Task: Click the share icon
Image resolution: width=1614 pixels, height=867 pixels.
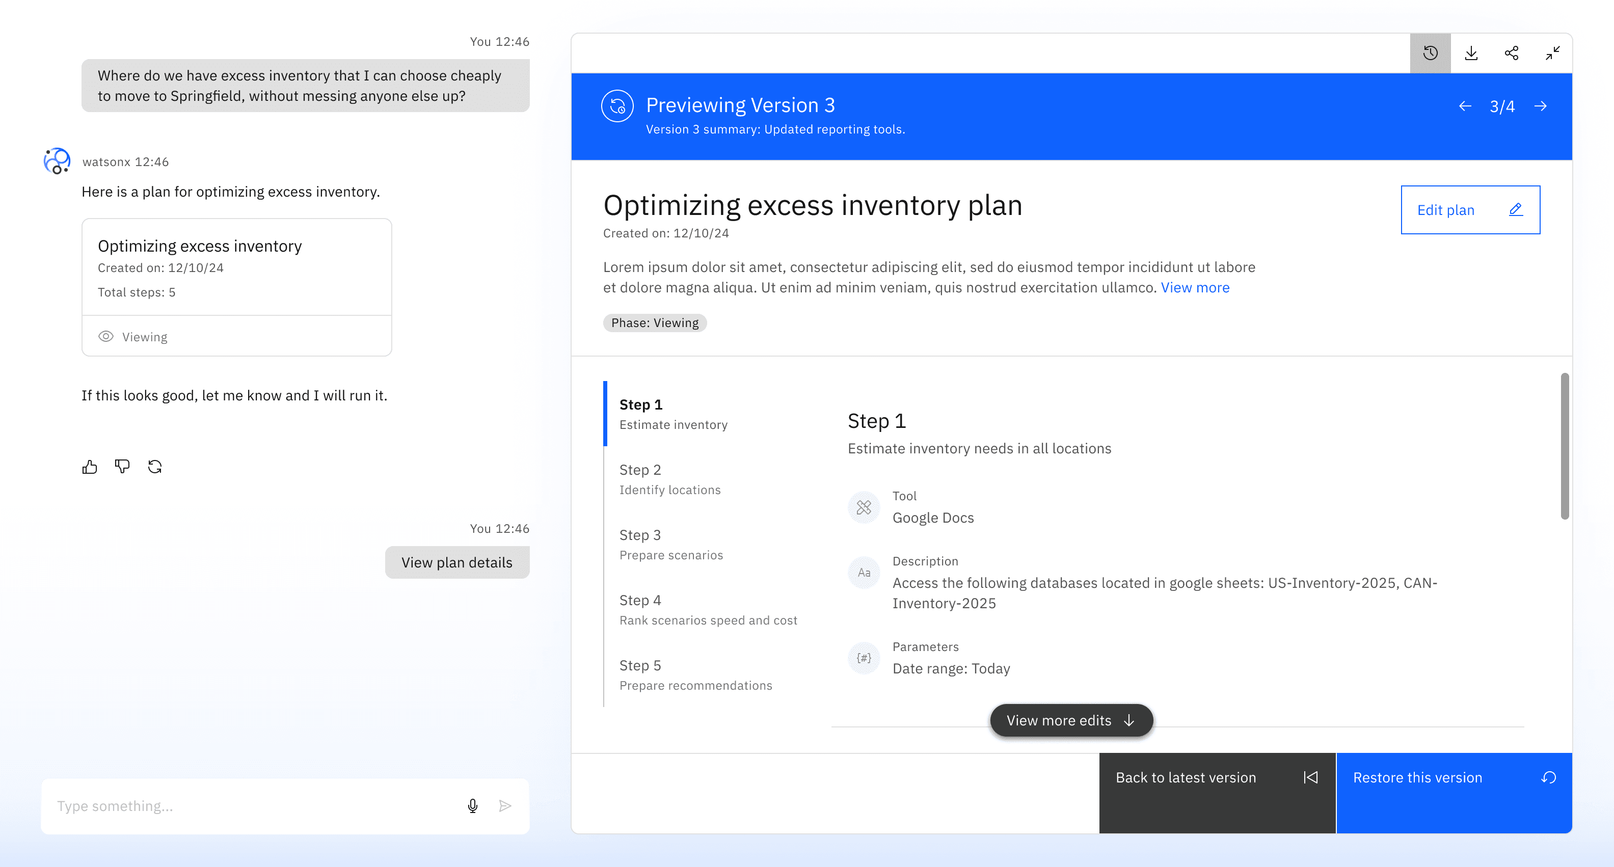Action: (x=1511, y=53)
